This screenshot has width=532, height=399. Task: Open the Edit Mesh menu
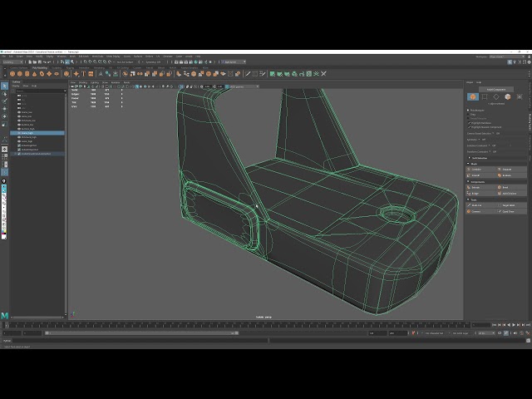point(83,57)
